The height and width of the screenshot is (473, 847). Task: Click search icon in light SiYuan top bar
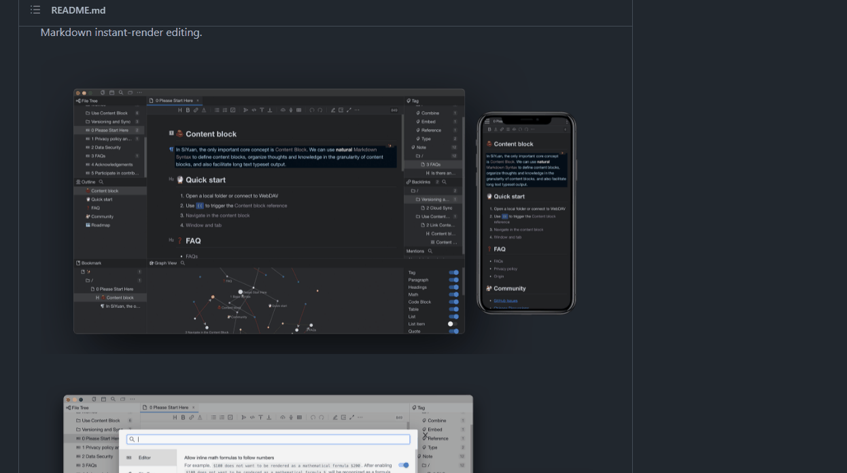(112, 400)
